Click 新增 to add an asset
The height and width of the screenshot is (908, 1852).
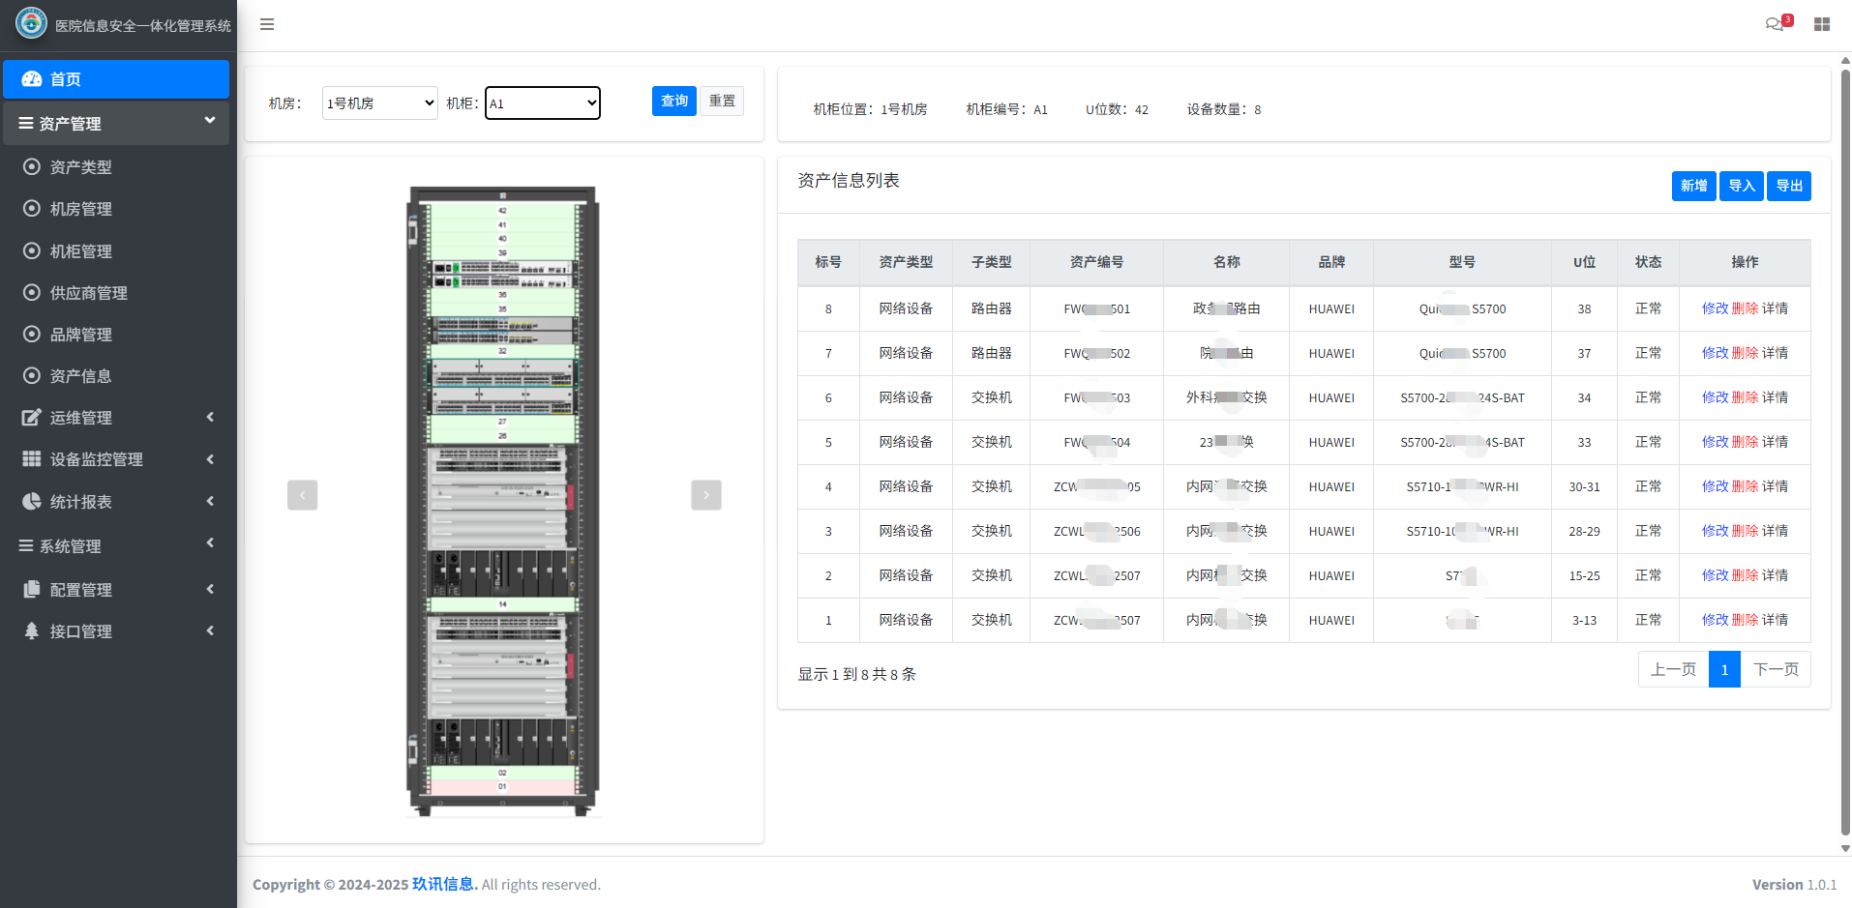pos(1692,186)
